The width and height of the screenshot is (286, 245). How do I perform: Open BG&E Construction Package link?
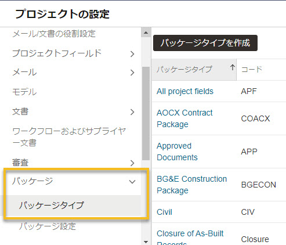(191, 185)
